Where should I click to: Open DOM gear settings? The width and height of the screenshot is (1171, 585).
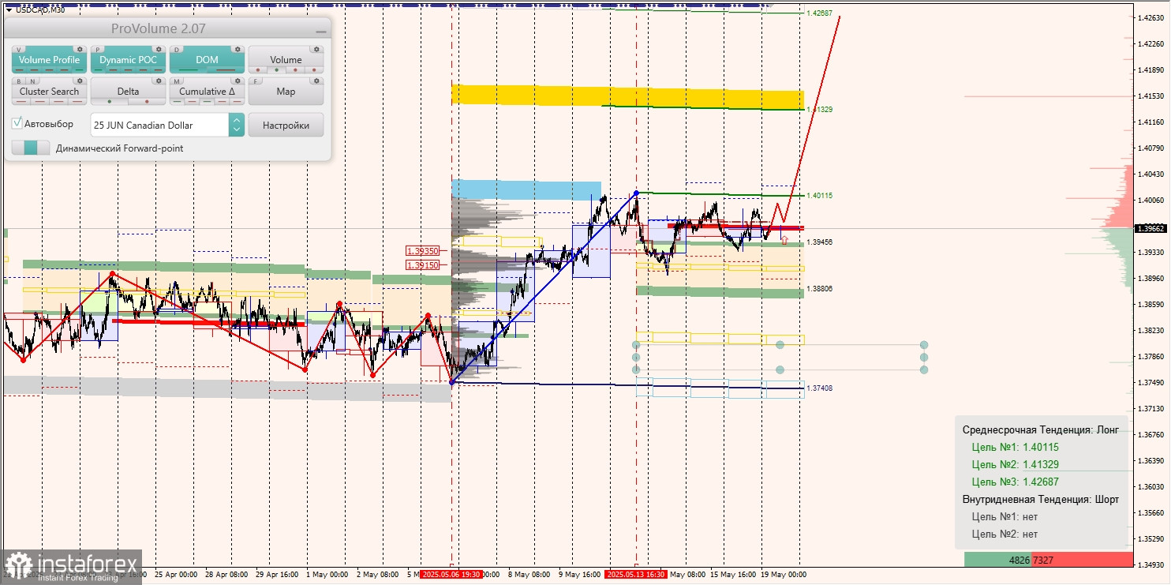pos(238,50)
